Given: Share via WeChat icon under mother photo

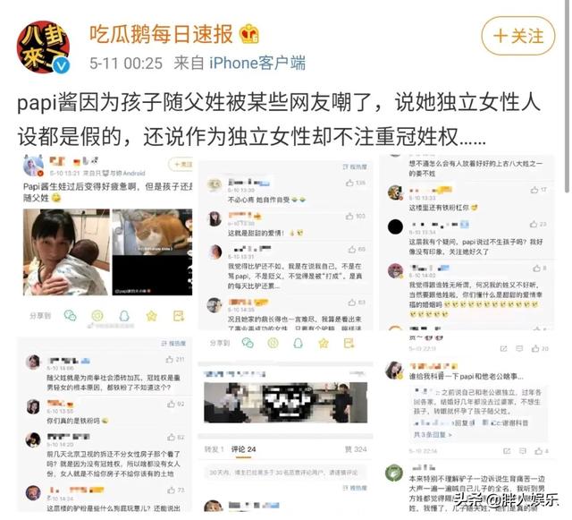Looking at the screenshot, I should pyautogui.click(x=70, y=315).
